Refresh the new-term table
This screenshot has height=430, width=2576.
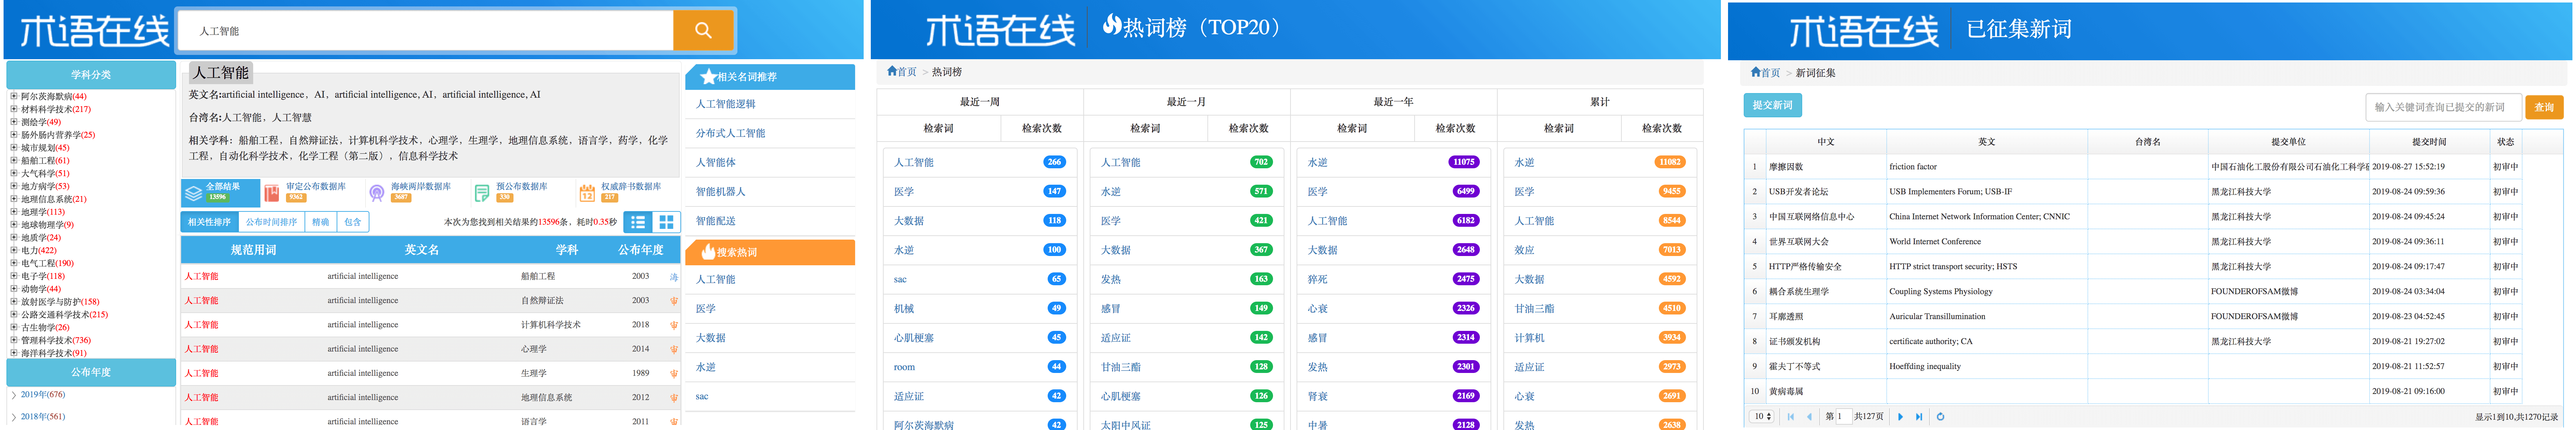pos(1941,417)
